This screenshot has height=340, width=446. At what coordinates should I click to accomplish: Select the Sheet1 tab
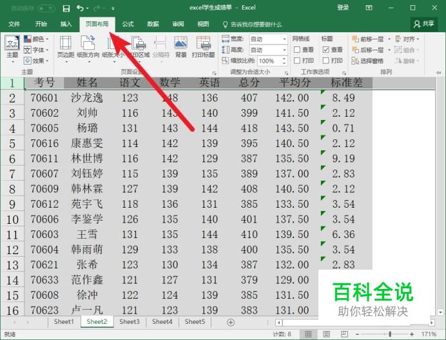(x=64, y=322)
